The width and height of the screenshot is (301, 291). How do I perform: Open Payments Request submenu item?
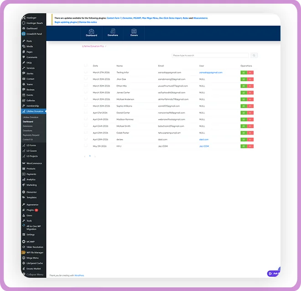tap(31, 135)
